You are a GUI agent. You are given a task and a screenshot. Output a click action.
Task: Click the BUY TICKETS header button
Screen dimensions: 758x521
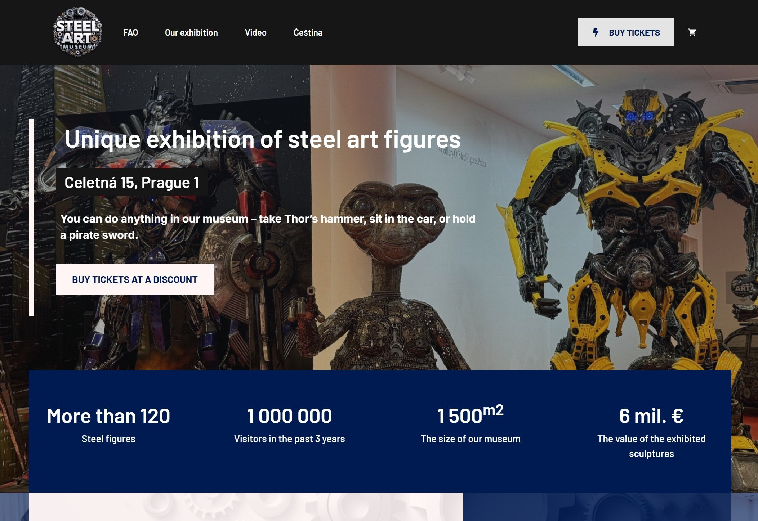[x=625, y=32]
